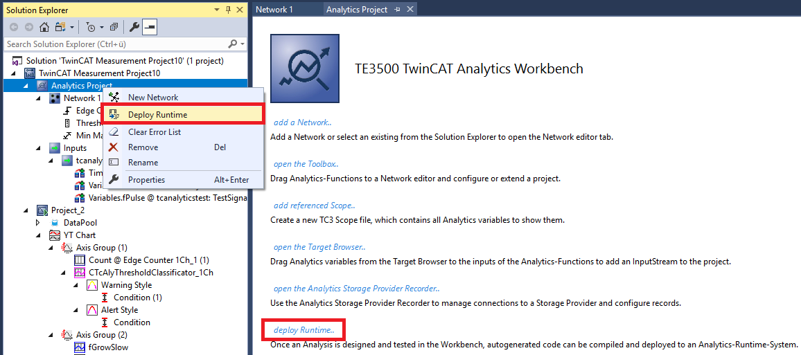801x355 pixels.
Task: Click the 'deploy Runtime..' link
Action: (x=304, y=330)
